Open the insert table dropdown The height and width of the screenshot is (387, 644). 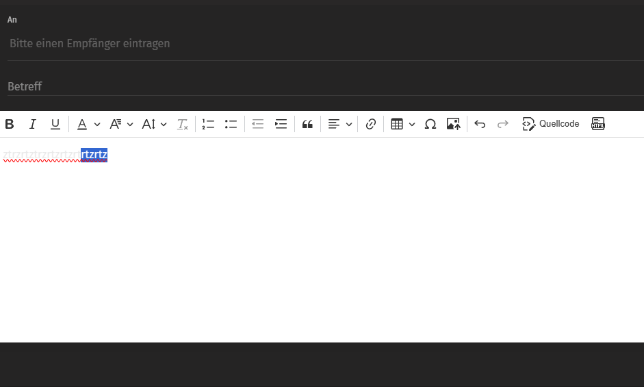(x=411, y=124)
